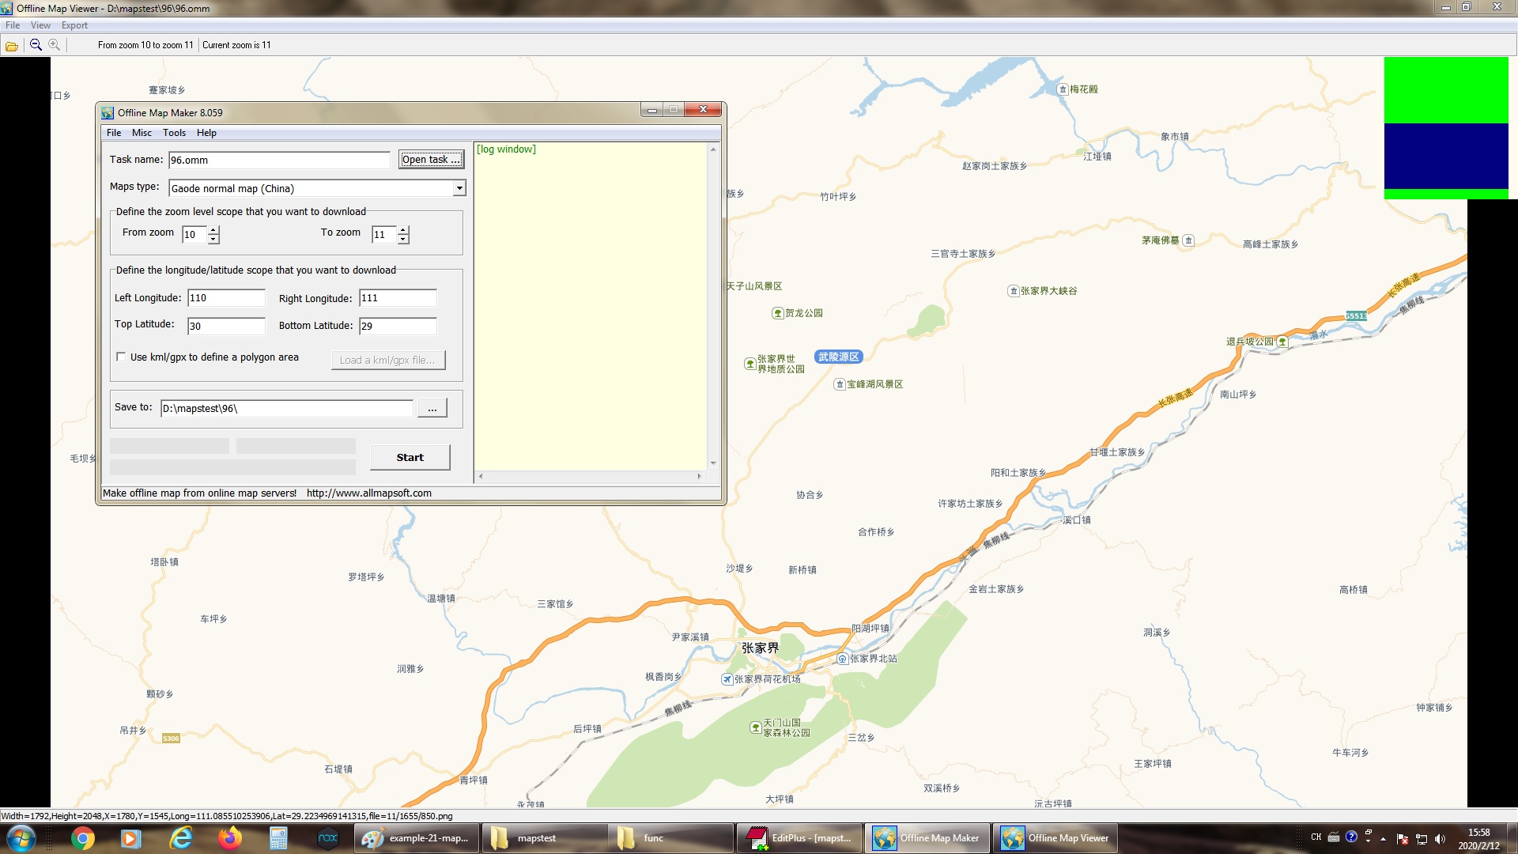Click the Open task button

click(x=431, y=160)
